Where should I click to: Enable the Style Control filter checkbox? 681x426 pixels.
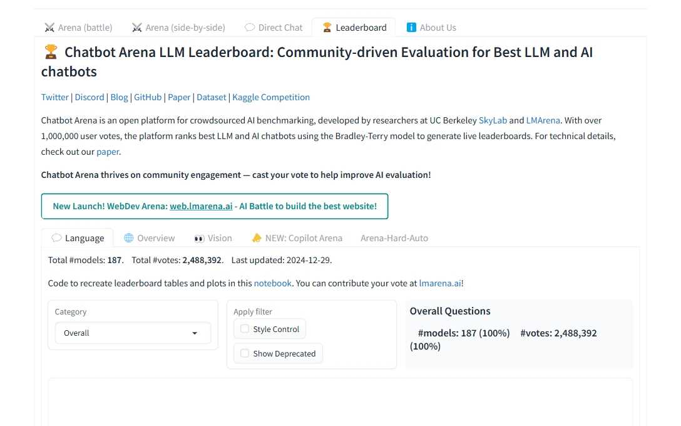(x=245, y=329)
